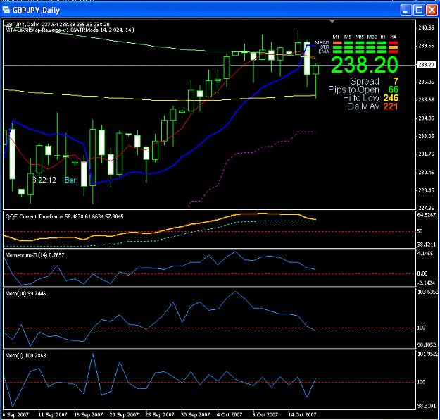Click the 236.95 price scale label
The height and width of the screenshot is (420, 440).
pyautogui.click(x=426, y=82)
